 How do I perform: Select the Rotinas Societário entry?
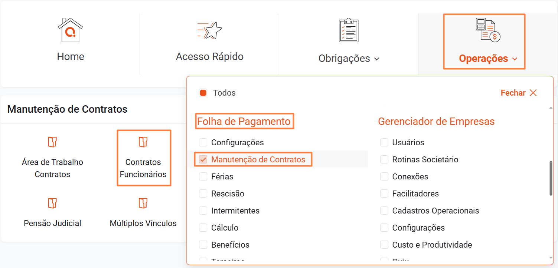coord(425,160)
